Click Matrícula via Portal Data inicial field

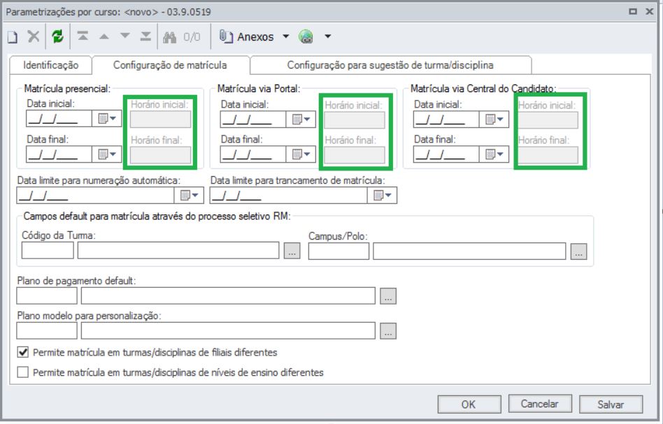(x=253, y=119)
